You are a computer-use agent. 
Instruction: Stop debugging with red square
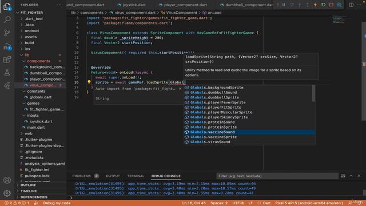click(x=331, y=5)
